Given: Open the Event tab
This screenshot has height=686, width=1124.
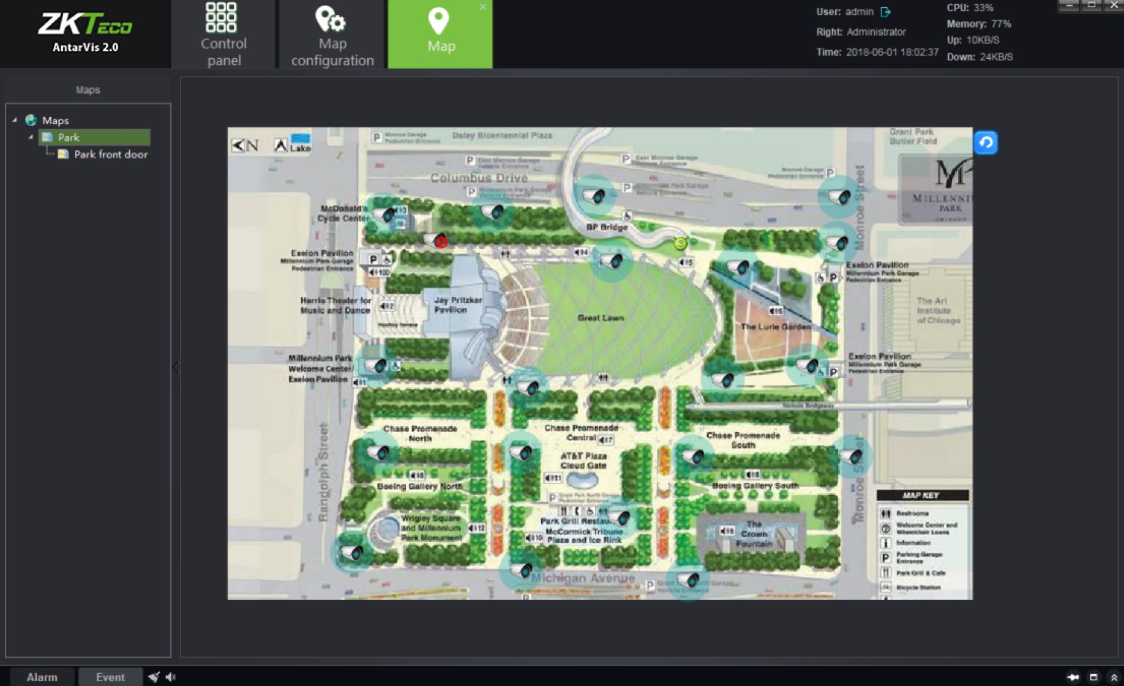Looking at the screenshot, I should pyautogui.click(x=110, y=677).
